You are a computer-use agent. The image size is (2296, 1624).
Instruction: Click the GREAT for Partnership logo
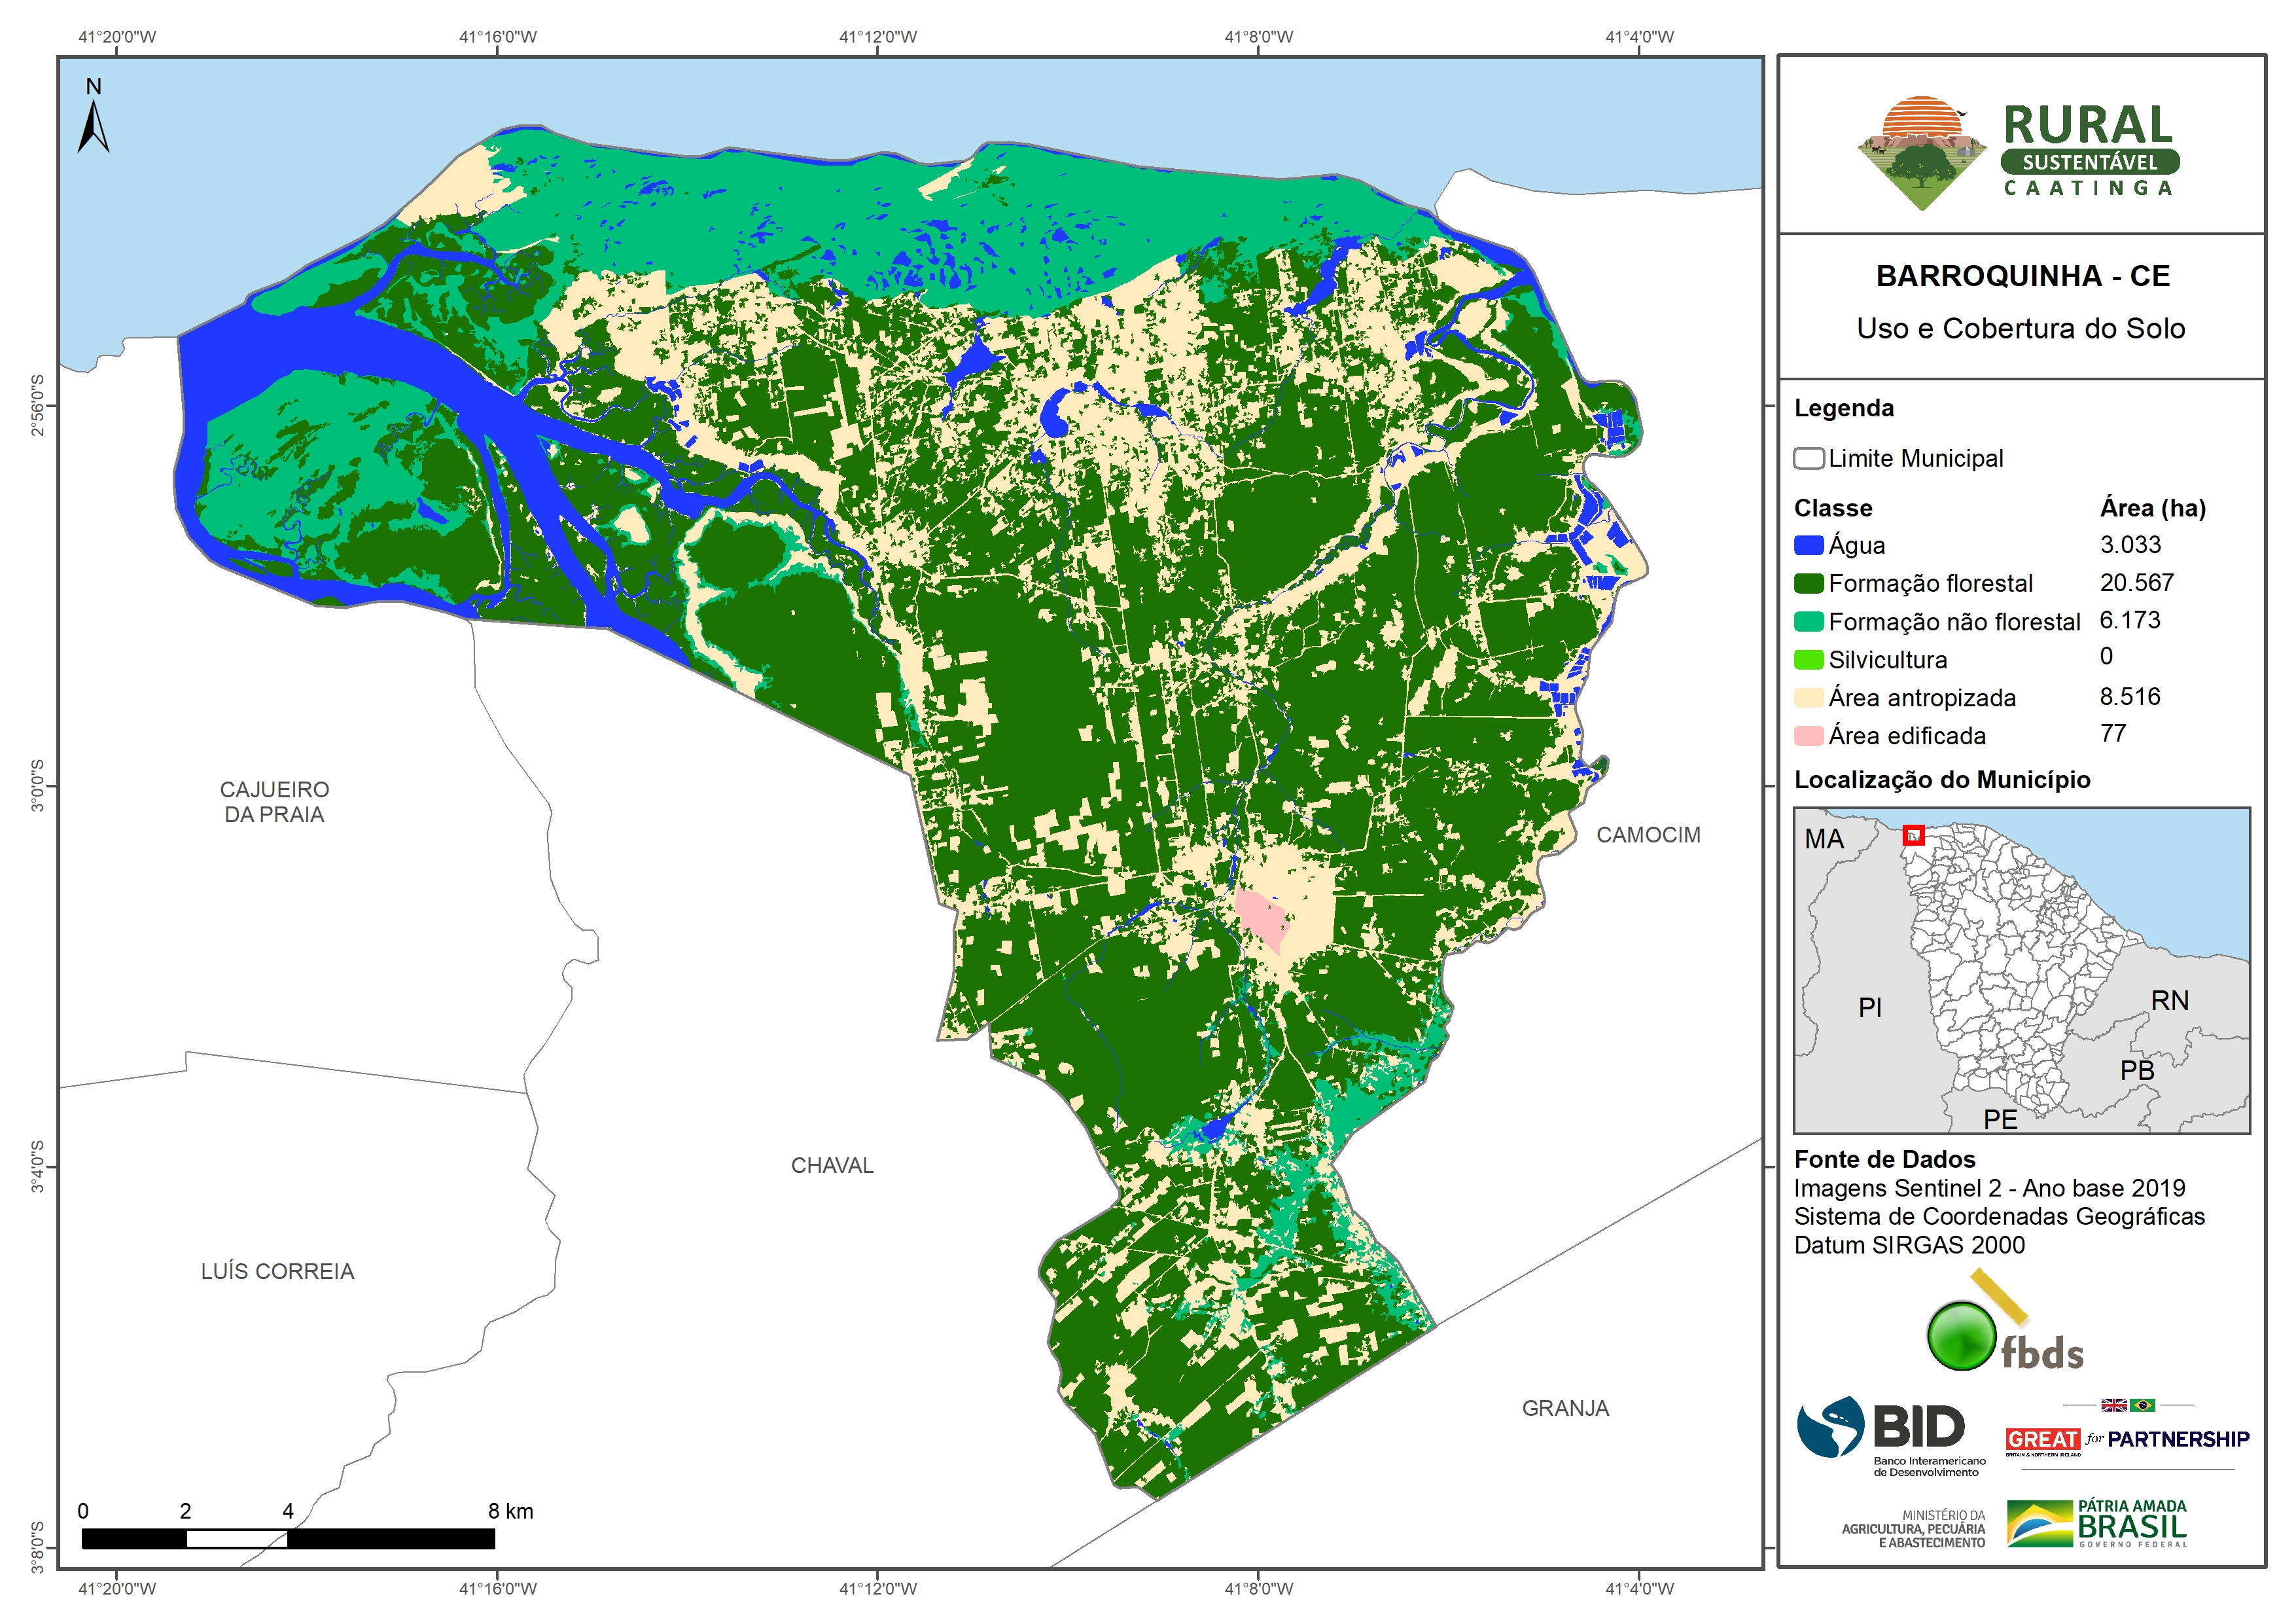pyautogui.click(x=2127, y=1439)
